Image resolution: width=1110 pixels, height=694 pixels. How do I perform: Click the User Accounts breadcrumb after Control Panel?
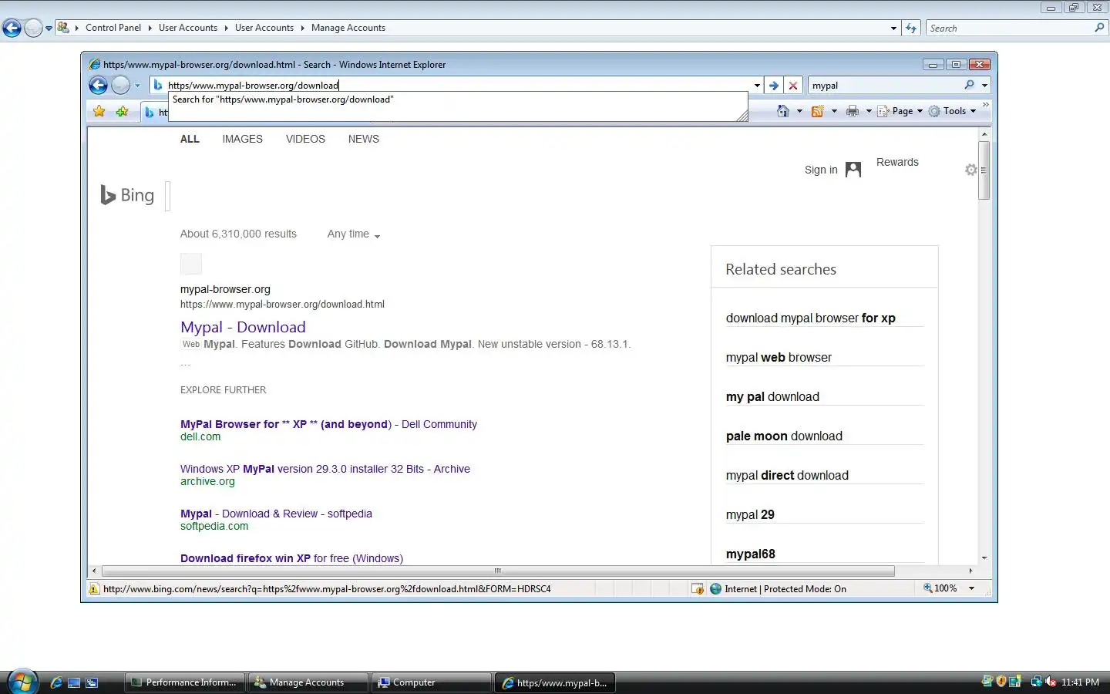(x=188, y=28)
